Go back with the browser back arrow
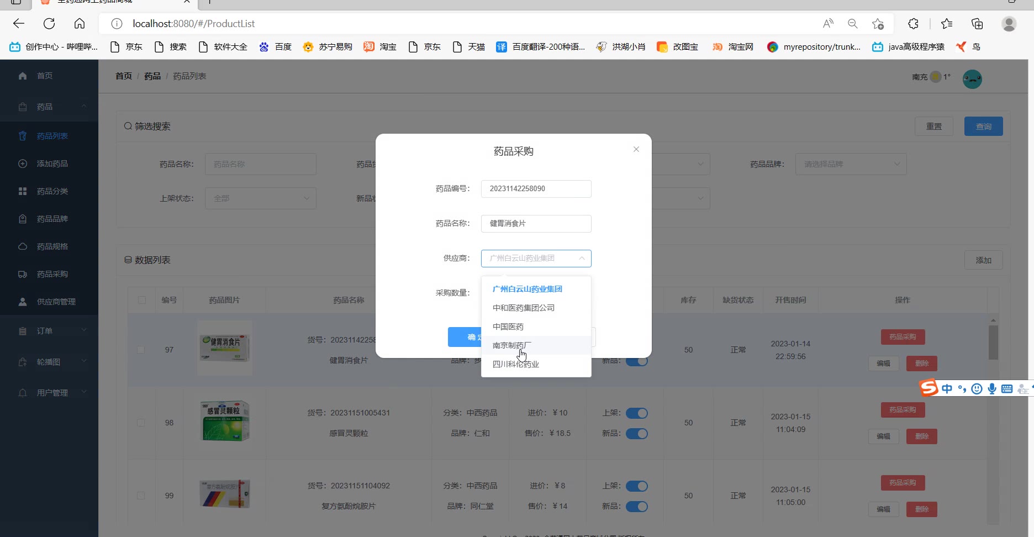 19,24
